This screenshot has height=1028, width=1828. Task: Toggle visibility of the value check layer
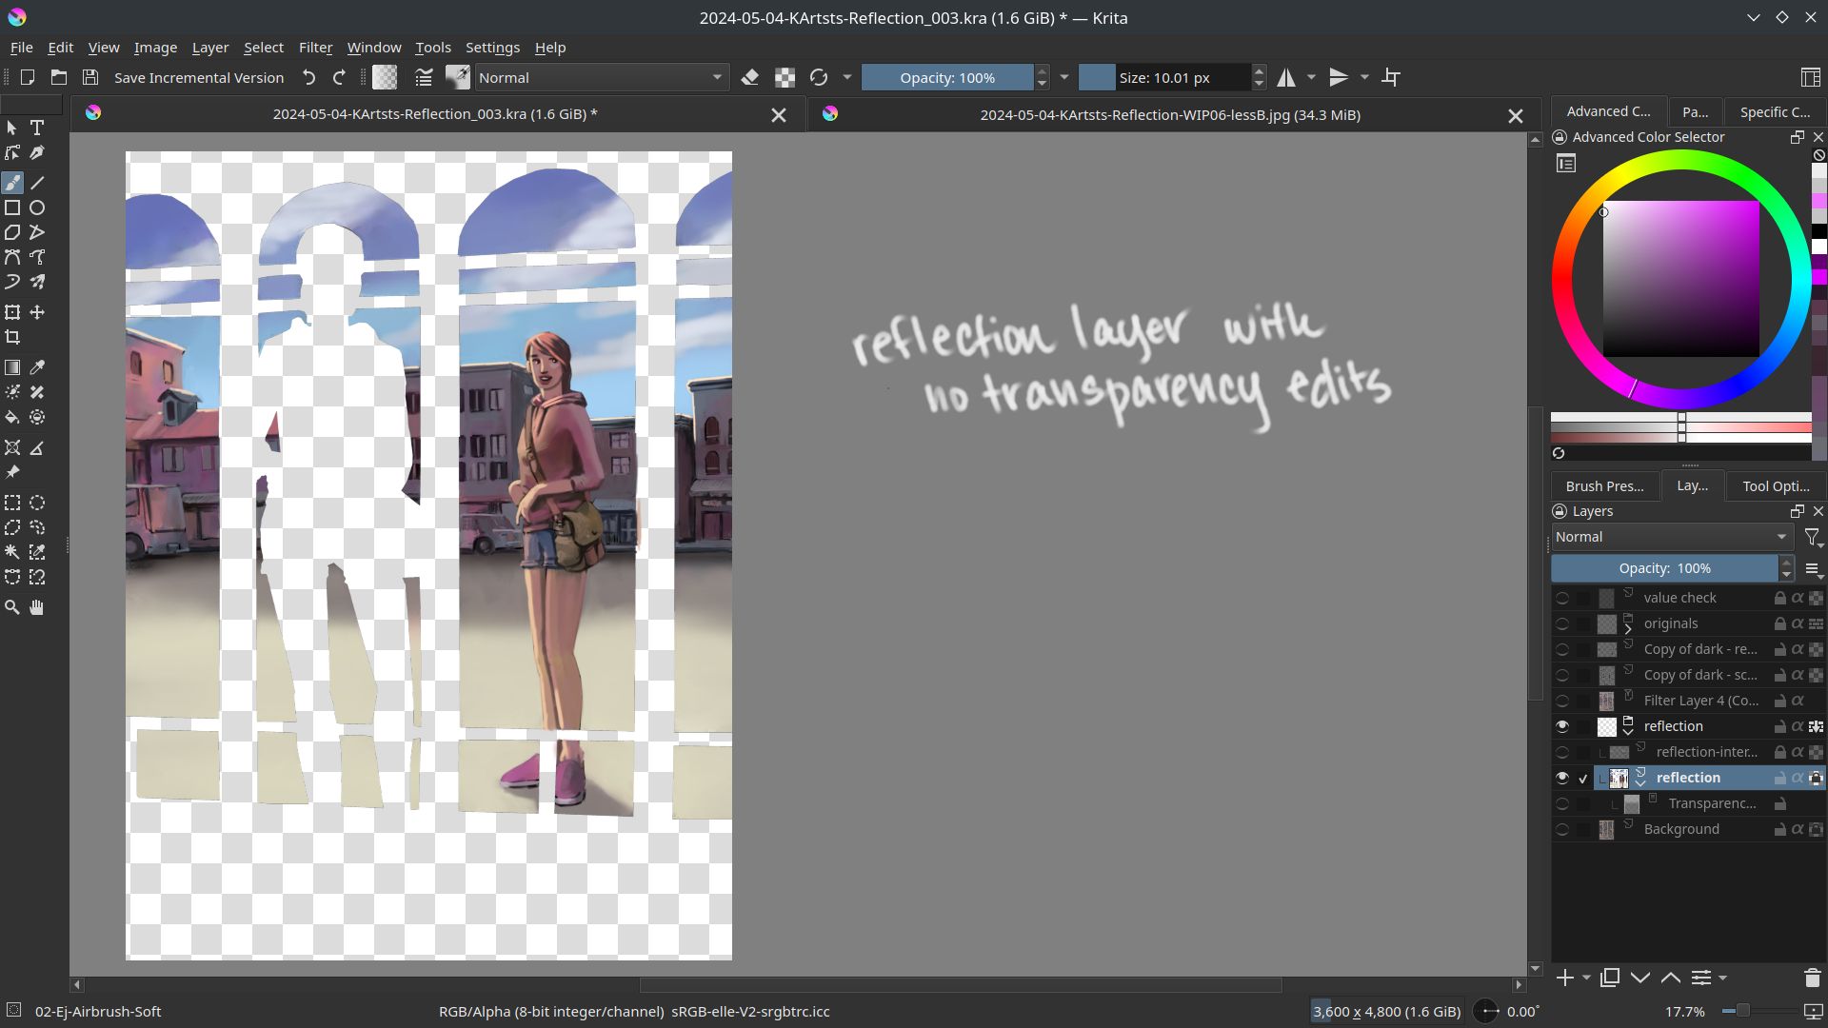coord(1562,598)
